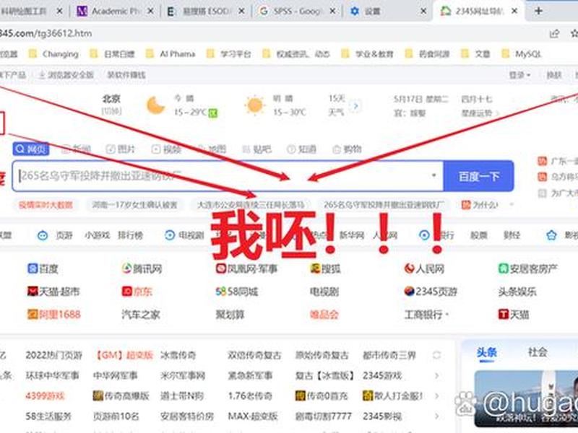Viewport: 578px width, 433px height.
Task: Open a new browser tab with plus button
Action: point(538,11)
